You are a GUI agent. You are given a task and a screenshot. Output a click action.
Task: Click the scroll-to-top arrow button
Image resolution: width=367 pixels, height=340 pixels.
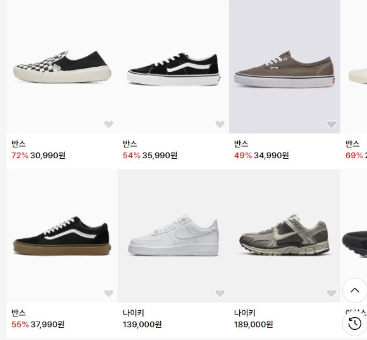point(355,290)
